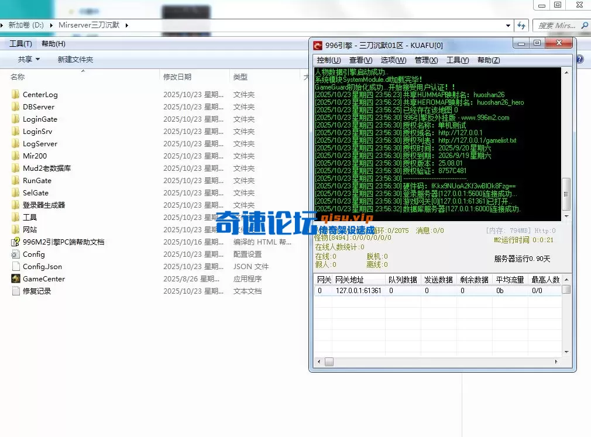
Task: Open the address bar history dropdown
Action: click(x=508, y=26)
